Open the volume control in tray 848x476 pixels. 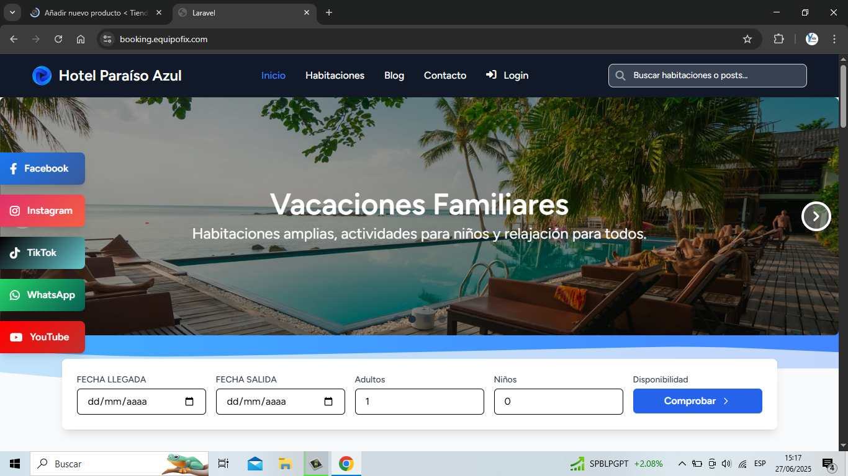(726, 464)
